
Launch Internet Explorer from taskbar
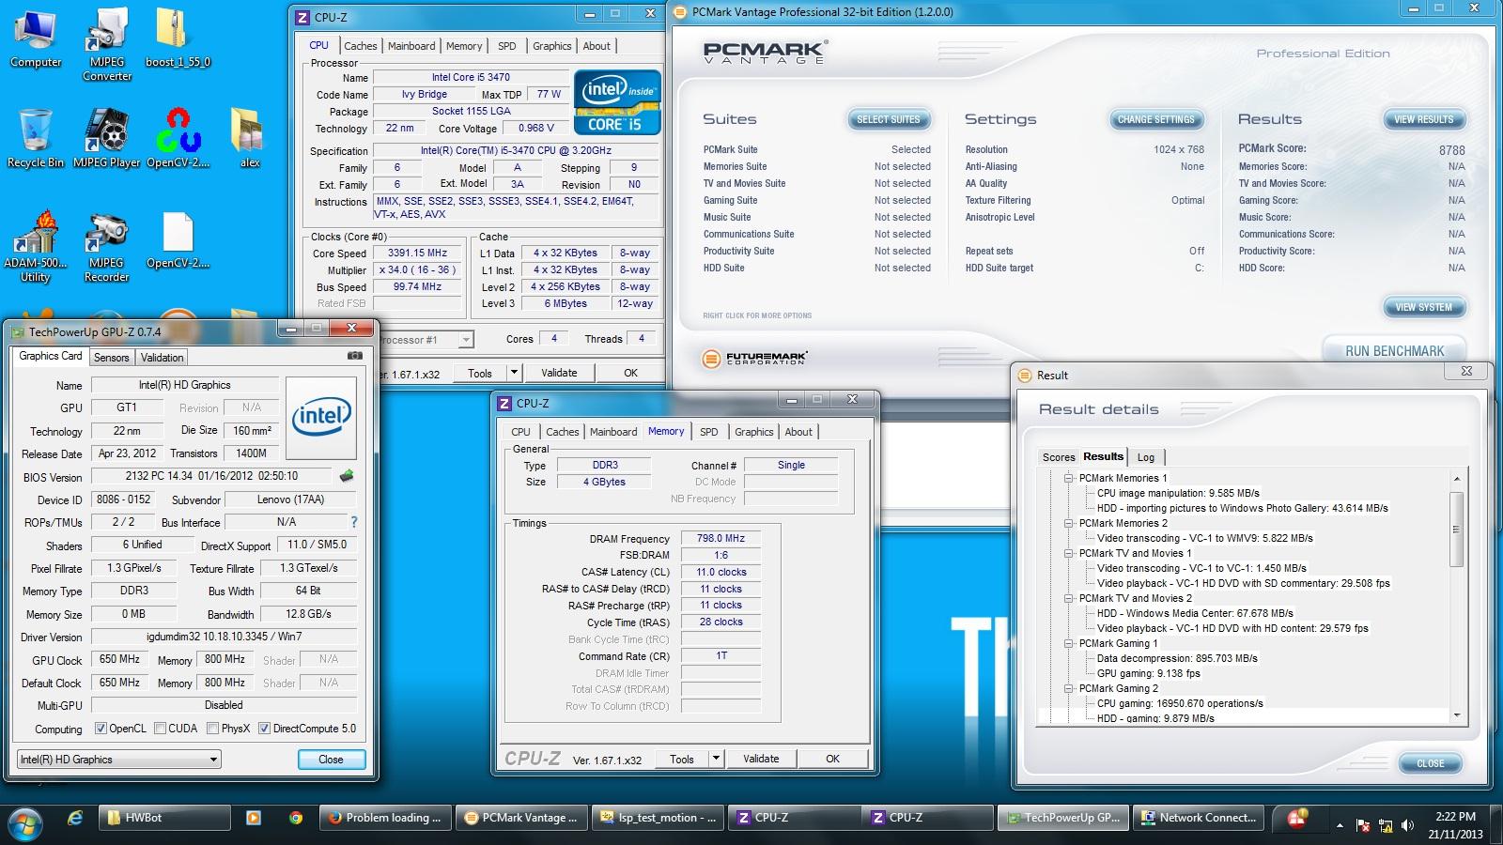click(x=75, y=818)
